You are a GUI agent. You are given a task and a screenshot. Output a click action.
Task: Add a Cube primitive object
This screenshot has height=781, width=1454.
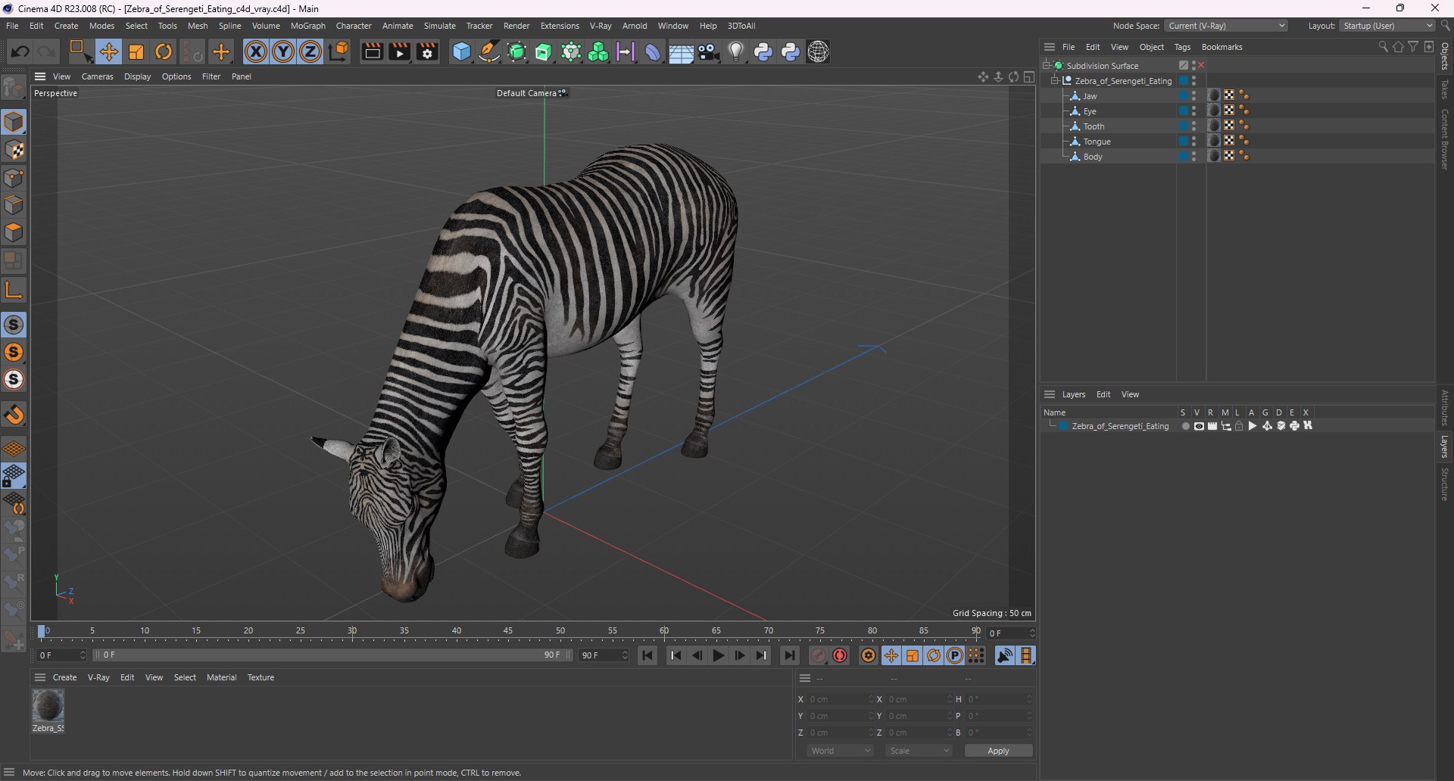click(x=461, y=51)
